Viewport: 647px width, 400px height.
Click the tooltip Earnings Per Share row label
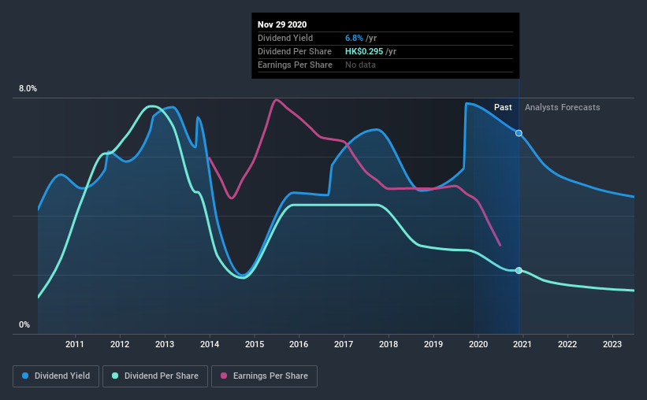click(295, 65)
